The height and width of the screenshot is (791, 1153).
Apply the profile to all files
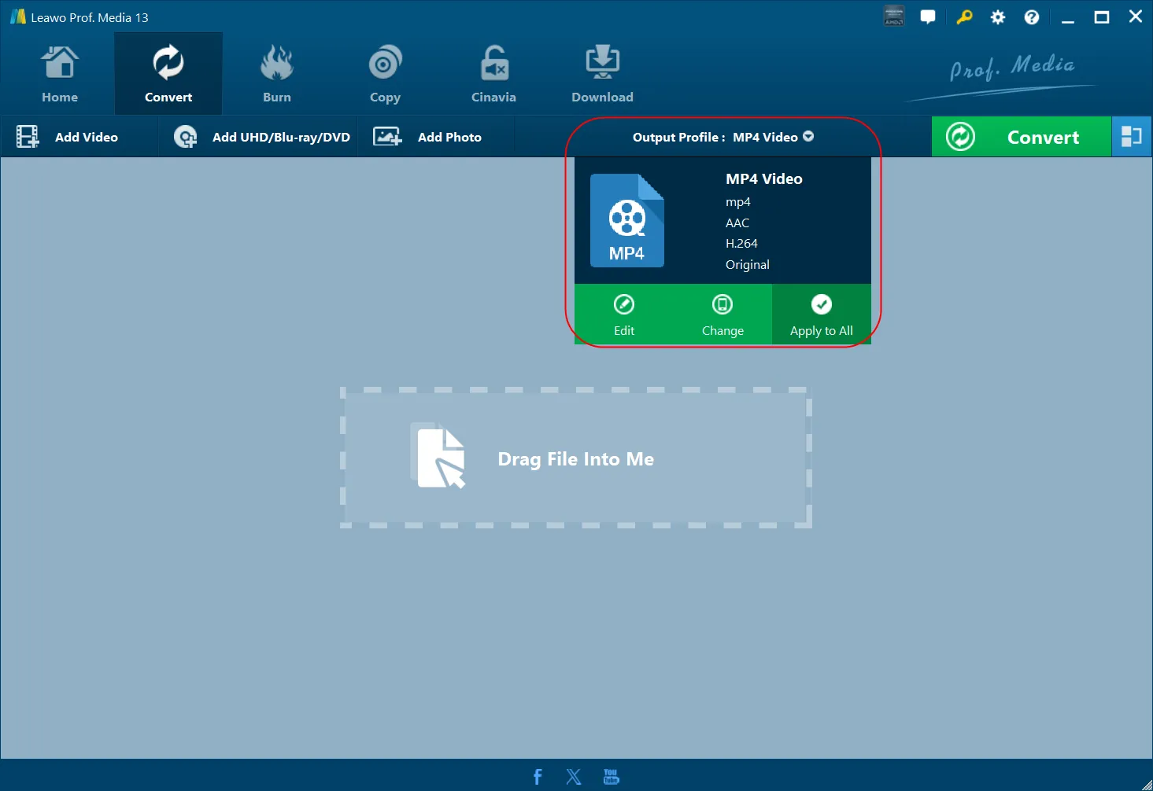[x=822, y=315]
